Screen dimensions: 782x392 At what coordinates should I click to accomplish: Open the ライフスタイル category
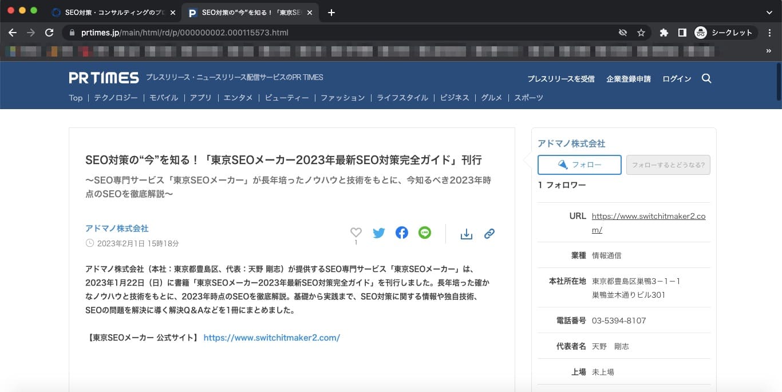[402, 98]
